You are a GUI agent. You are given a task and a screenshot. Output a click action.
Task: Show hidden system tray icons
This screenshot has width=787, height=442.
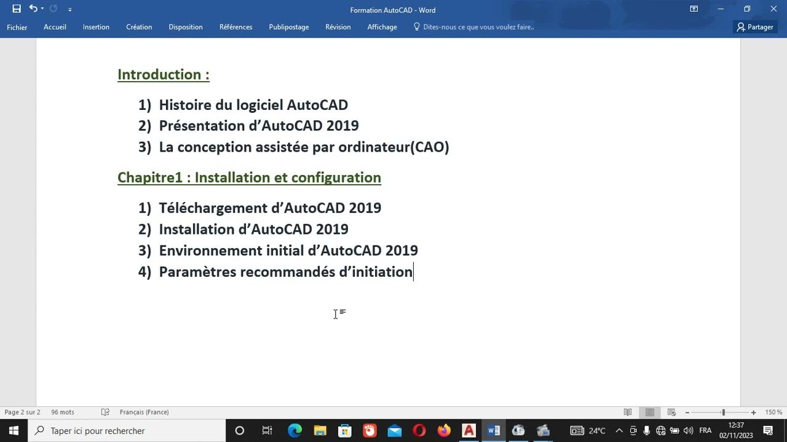point(619,431)
